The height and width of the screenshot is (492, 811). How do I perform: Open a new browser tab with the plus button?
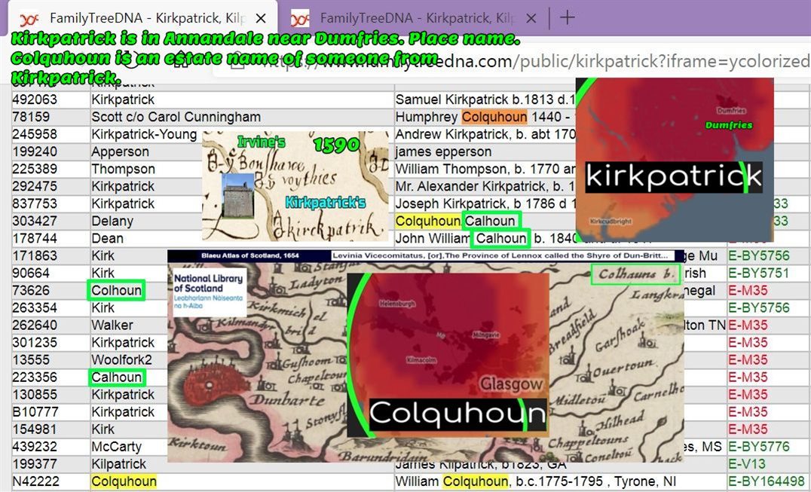tap(568, 17)
